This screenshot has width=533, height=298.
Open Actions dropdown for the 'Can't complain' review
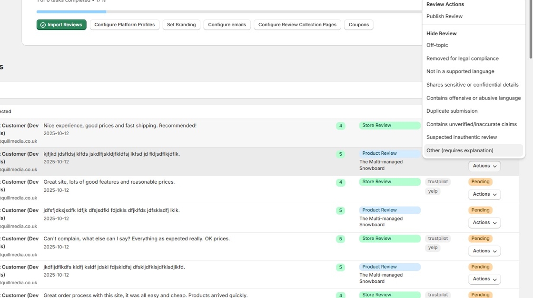pos(484,251)
